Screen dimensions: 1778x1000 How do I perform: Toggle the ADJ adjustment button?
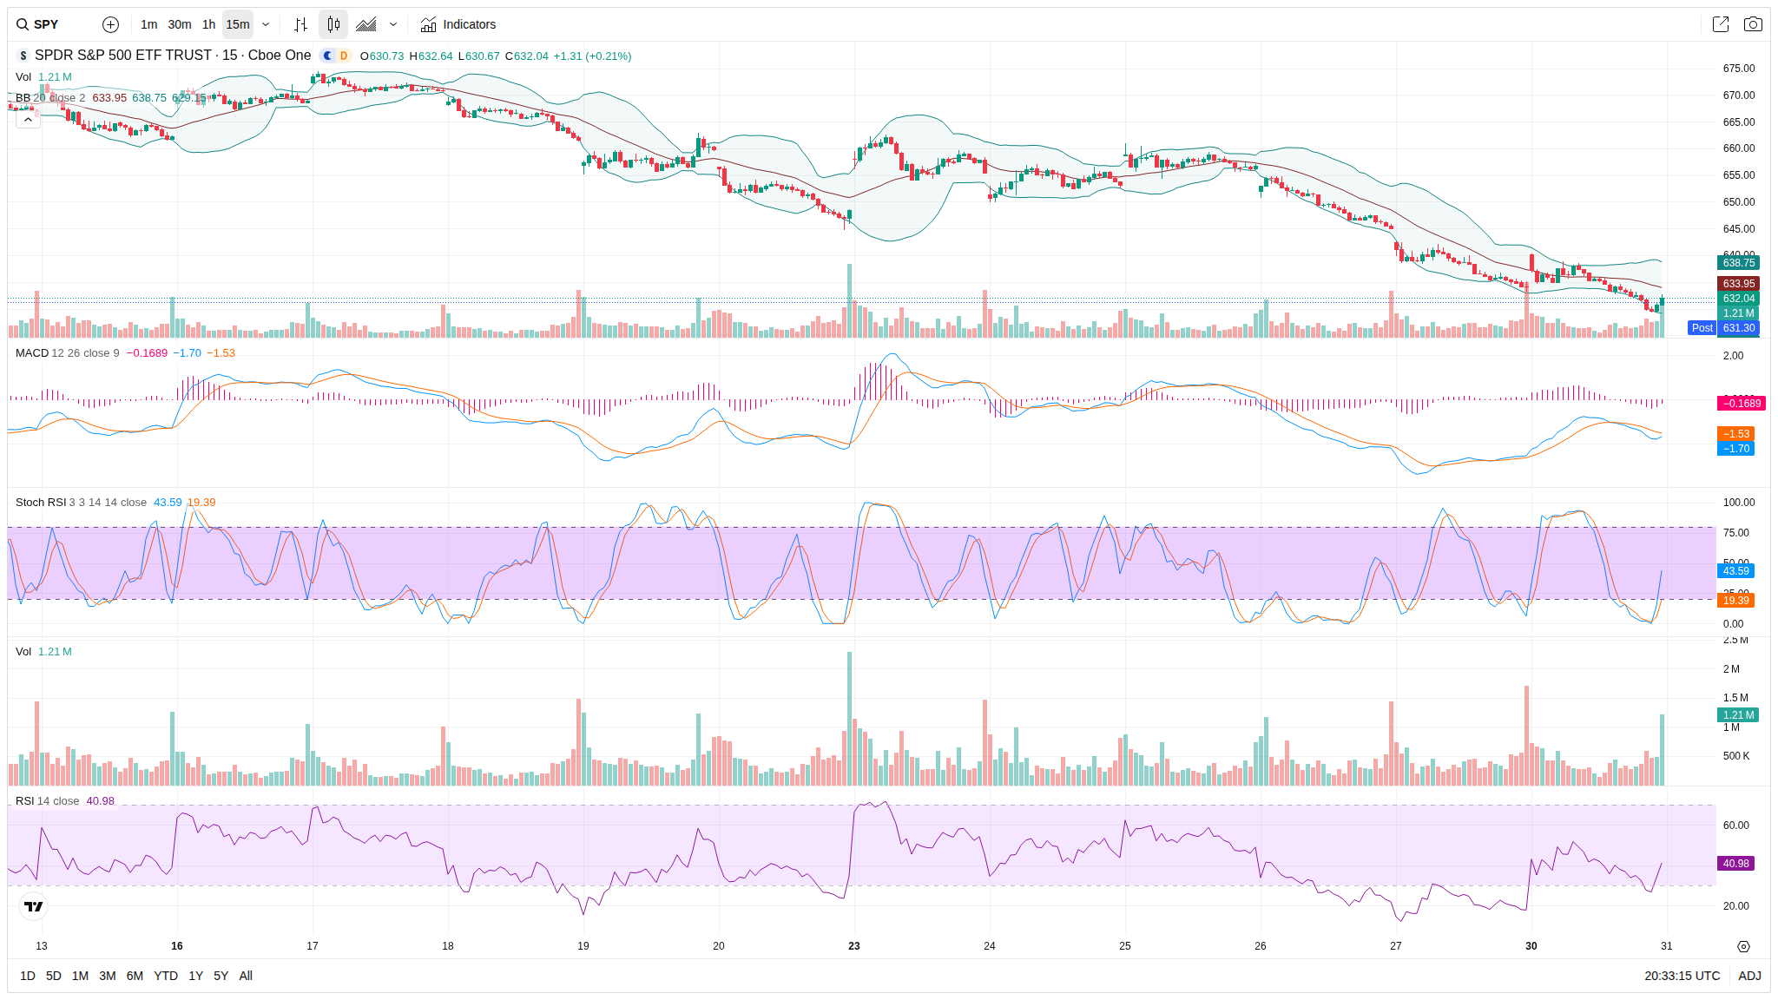tap(1749, 976)
